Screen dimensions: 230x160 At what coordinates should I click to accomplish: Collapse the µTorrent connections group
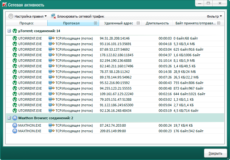pyautogui.click(x=9, y=31)
